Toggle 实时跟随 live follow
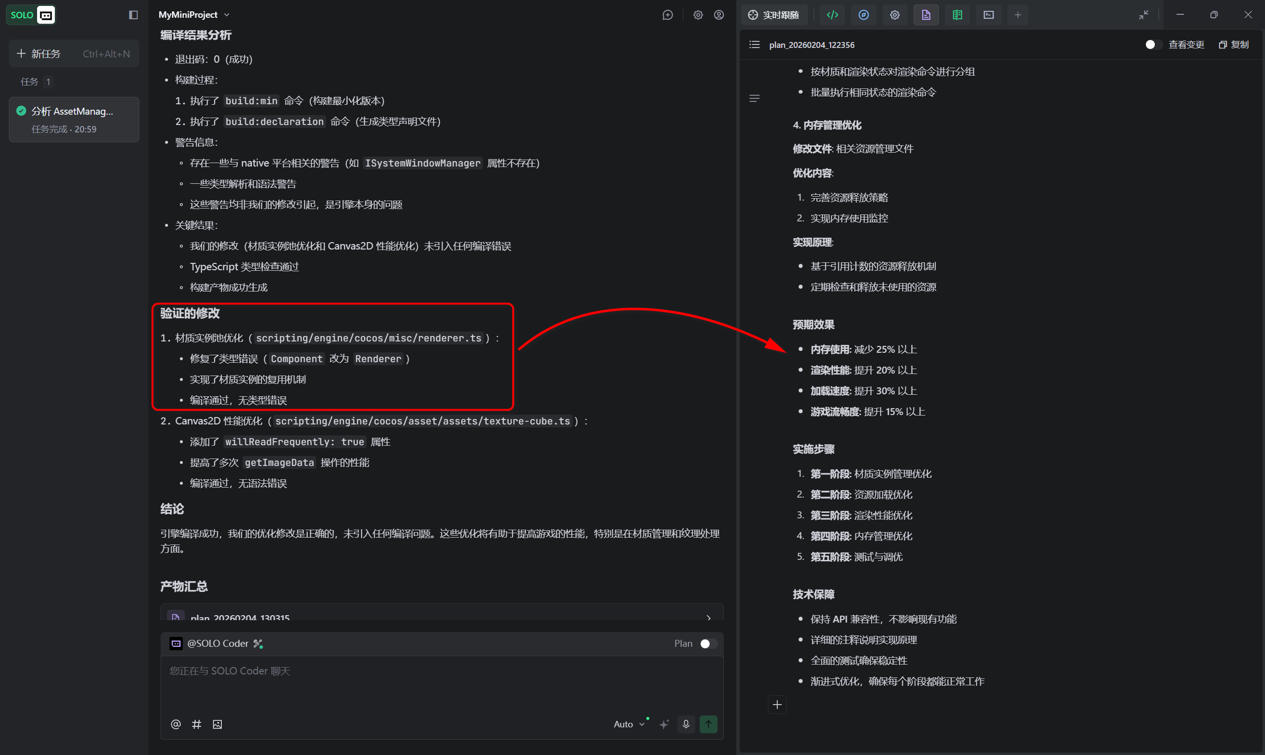The width and height of the screenshot is (1265, 755). pyautogui.click(x=774, y=15)
